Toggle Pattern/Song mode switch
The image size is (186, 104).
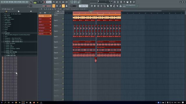coord(35,2)
